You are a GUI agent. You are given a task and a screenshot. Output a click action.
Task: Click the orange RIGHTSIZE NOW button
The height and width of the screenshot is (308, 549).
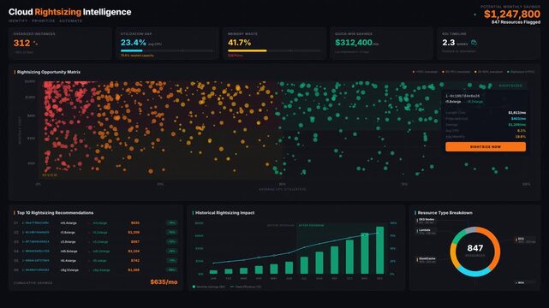click(486, 147)
